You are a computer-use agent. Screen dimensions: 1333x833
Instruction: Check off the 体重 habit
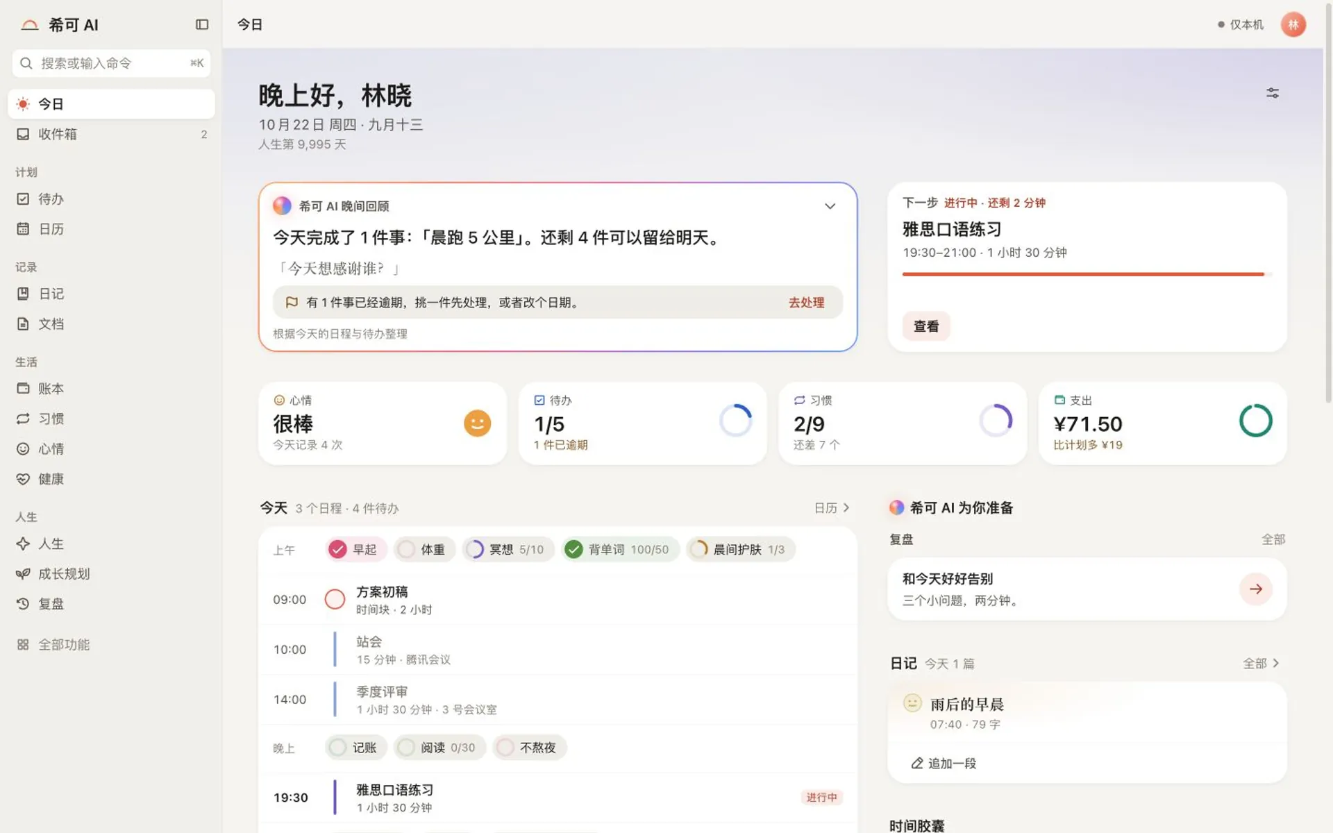424,549
